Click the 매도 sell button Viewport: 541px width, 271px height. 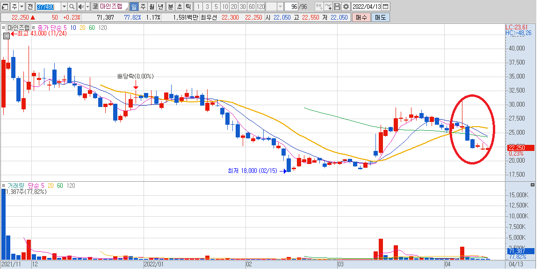(x=381, y=17)
